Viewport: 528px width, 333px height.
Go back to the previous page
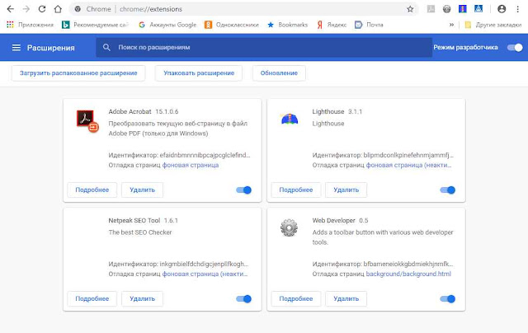click(11, 9)
